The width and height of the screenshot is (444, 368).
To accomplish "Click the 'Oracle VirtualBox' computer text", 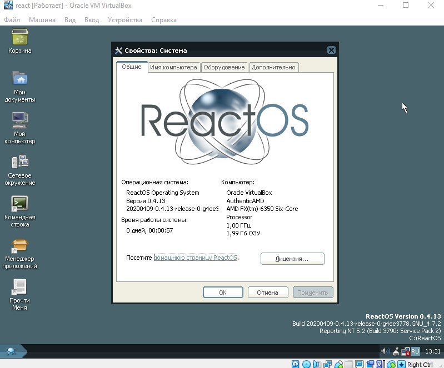I will [249, 193].
